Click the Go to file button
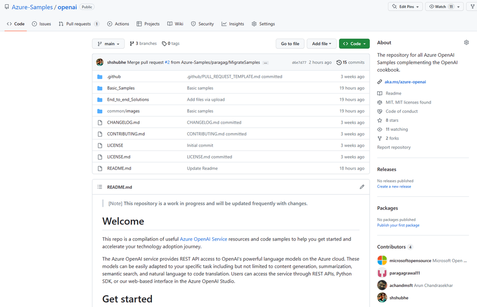 click(290, 44)
